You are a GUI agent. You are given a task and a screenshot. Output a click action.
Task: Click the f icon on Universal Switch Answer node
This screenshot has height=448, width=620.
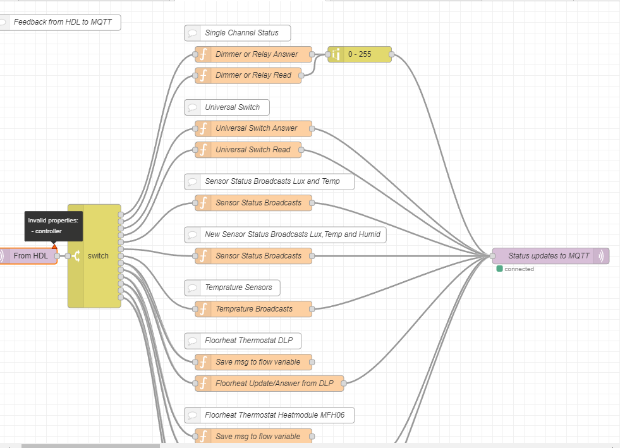click(x=202, y=128)
